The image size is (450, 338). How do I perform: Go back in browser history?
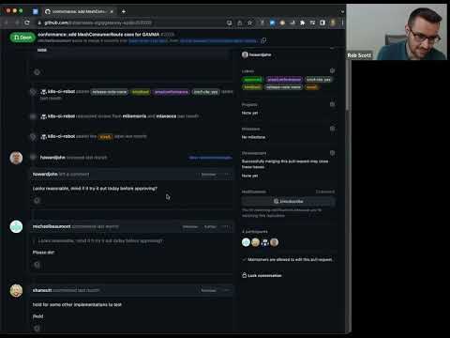click(x=6, y=23)
